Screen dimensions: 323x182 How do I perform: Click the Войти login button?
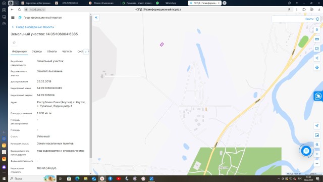312,19
